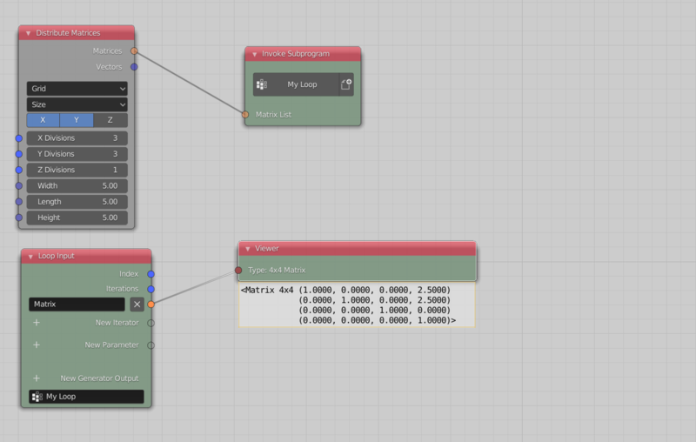Image resolution: width=696 pixels, height=442 pixels.
Task: Click the Invoke Subprogram node title
Action: [296, 54]
